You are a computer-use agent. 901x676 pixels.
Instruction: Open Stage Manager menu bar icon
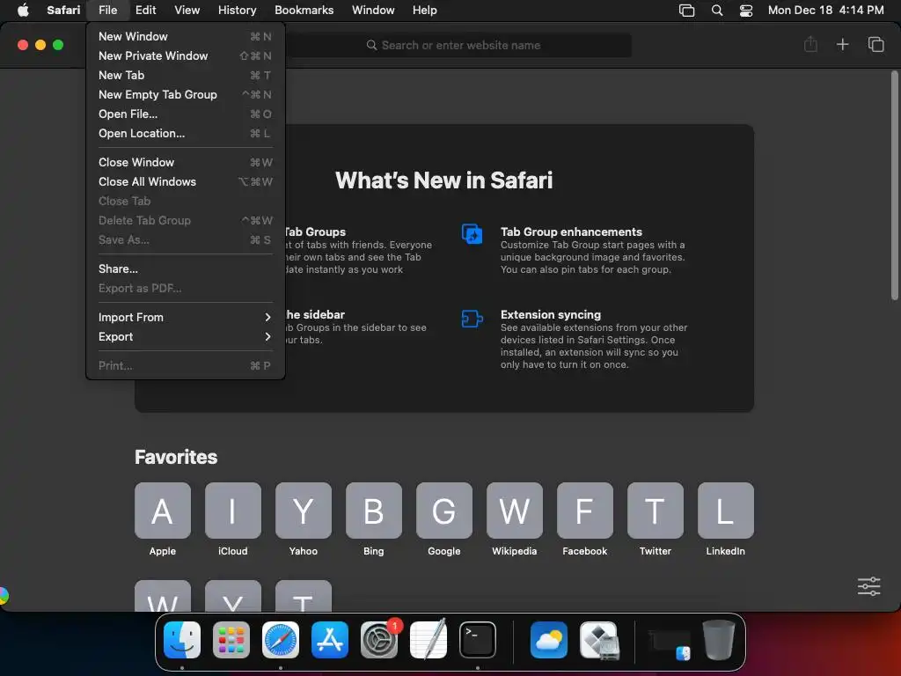686,10
